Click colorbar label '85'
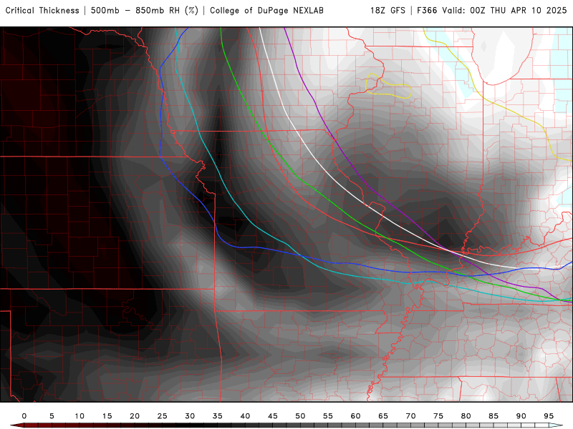Image resolution: width=573 pixels, height=429 pixels. pos(493,416)
